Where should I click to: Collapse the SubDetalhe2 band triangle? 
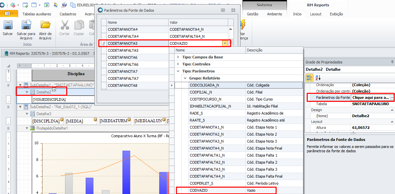click(20, 107)
